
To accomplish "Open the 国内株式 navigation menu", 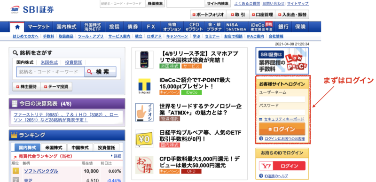I will [66, 27].
